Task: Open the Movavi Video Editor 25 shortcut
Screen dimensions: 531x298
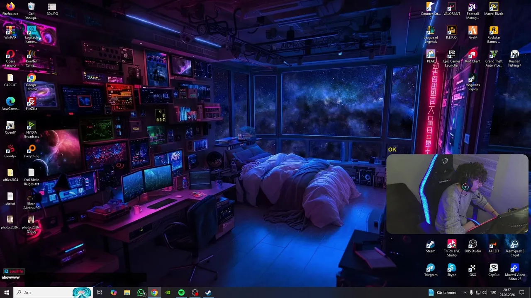Action: click(514, 272)
